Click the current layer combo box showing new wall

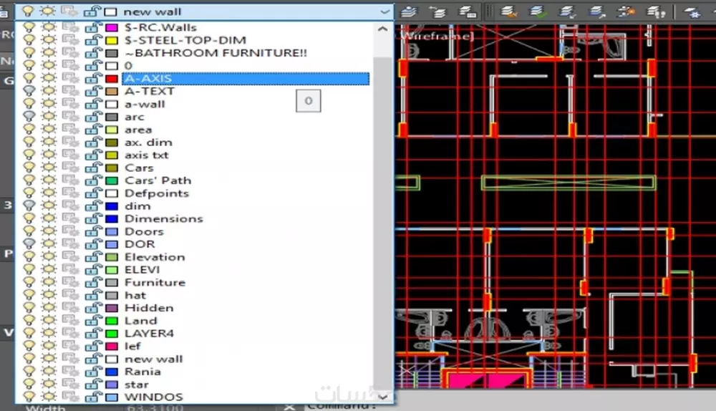pyautogui.click(x=204, y=12)
